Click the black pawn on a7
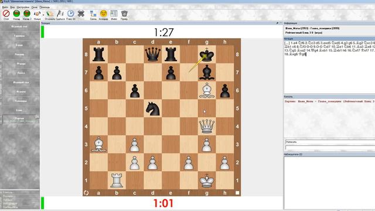This screenshot has height=211, width=375. (98, 72)
